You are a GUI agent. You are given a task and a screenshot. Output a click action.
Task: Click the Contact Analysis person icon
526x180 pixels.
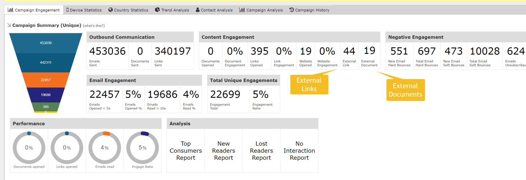pos(198,10)
